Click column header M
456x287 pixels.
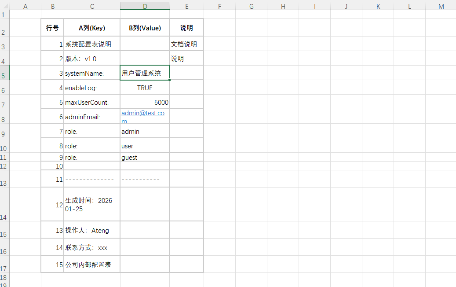(x=441, y=6)
